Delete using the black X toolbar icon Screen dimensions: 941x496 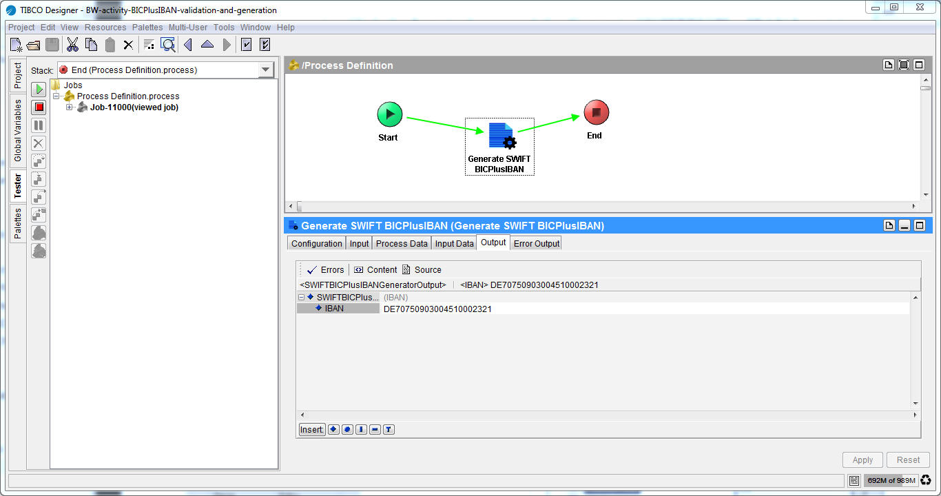[128, 45]
